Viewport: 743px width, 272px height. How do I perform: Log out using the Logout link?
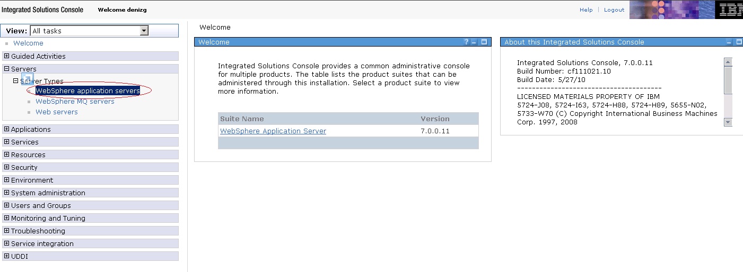614,10
